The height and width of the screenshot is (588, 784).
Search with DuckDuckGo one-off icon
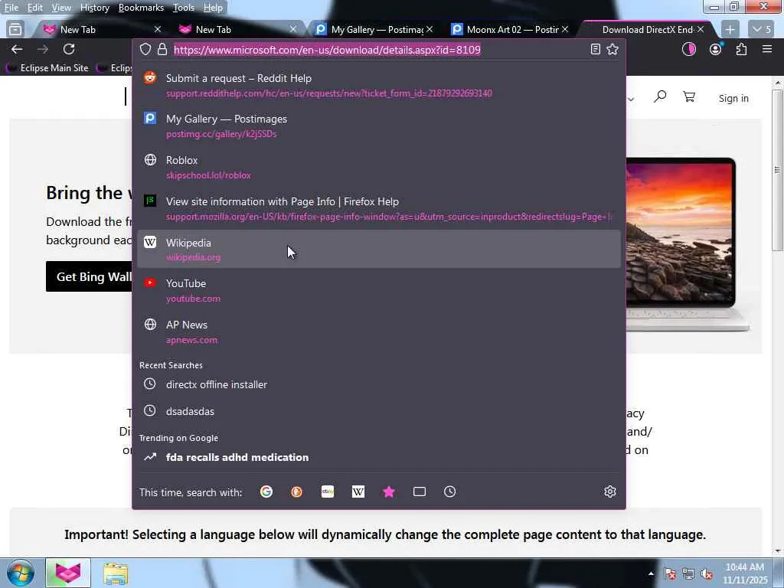click(296, 492)
